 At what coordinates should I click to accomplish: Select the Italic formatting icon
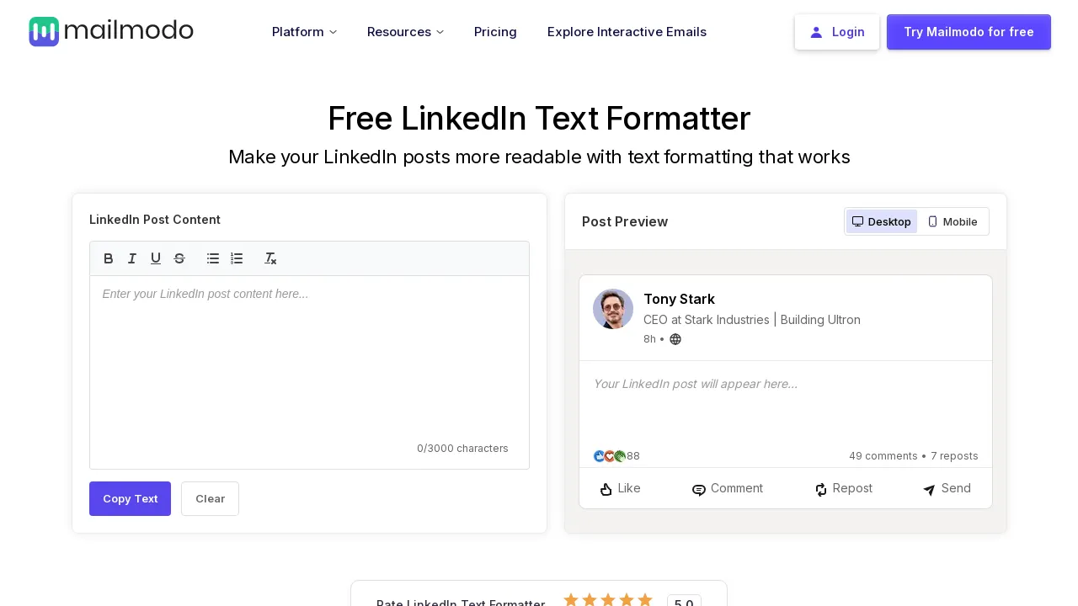tap(132, 258)
